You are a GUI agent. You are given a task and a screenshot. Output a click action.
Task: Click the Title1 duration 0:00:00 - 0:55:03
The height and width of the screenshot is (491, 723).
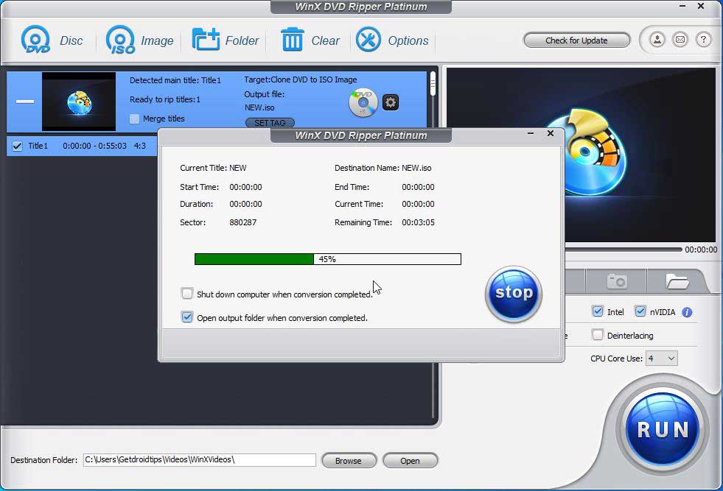pos(94,146)
